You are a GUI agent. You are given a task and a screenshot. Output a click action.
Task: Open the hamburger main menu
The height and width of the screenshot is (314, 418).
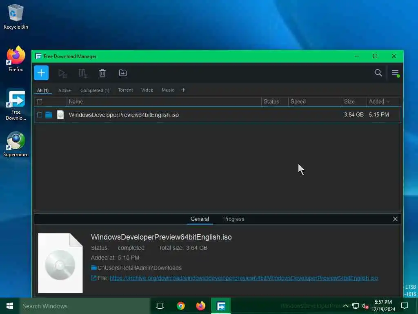(395, 73)
